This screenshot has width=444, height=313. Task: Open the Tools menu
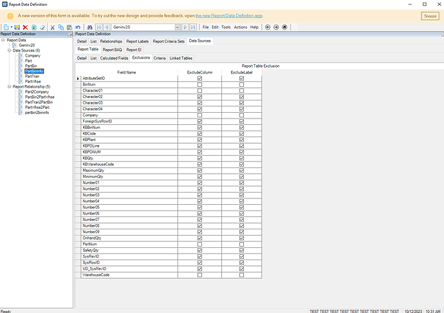tap(226, 27)
